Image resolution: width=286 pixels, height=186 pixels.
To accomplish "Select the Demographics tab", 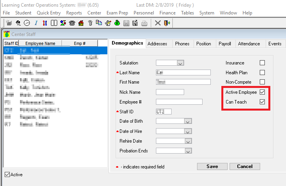I will click(127, 43).
